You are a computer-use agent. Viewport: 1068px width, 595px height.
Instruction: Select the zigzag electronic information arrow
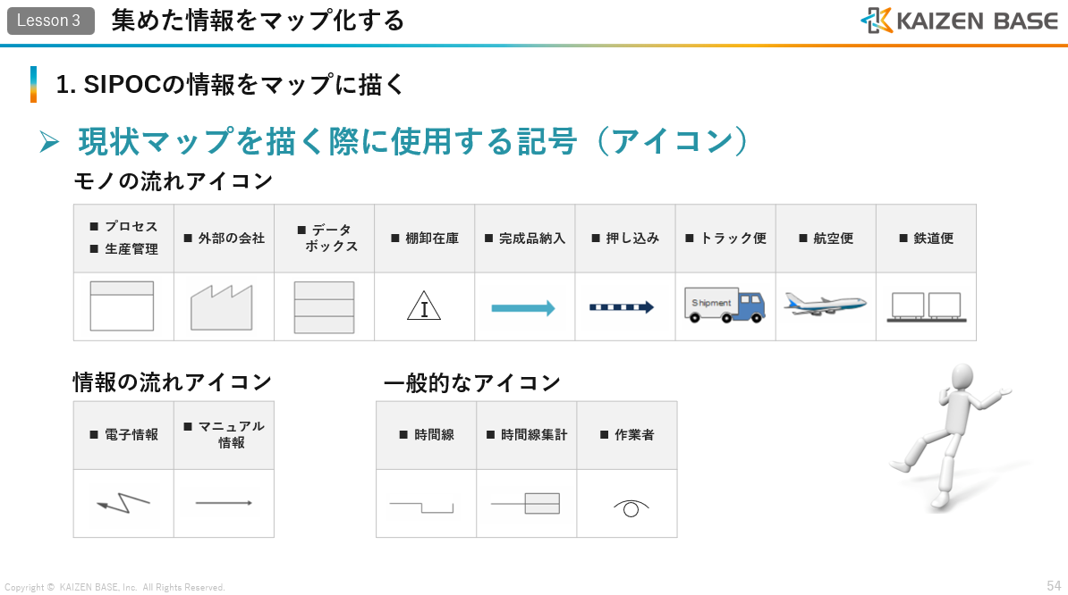(123, 504)
